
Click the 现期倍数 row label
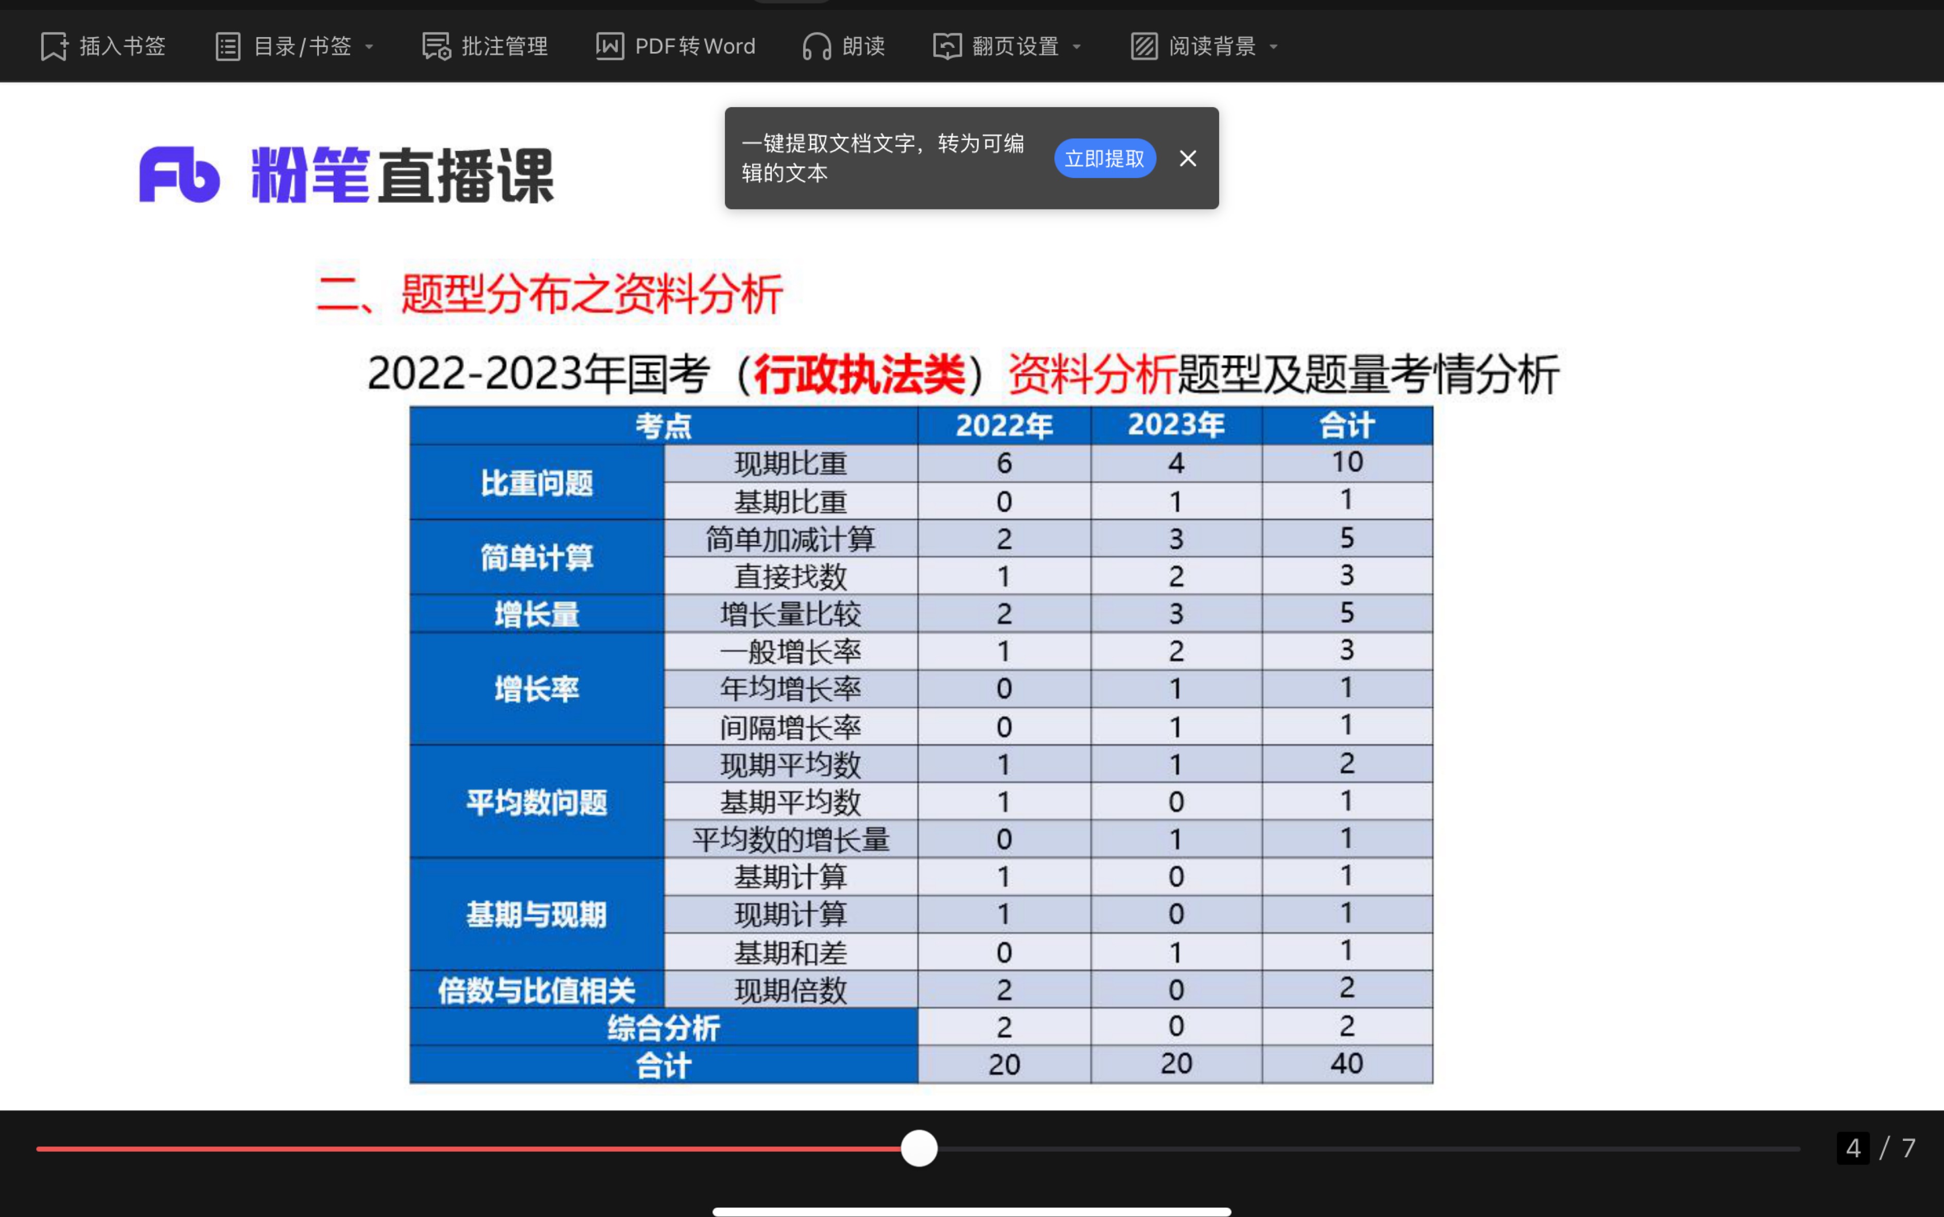[790, 990]
